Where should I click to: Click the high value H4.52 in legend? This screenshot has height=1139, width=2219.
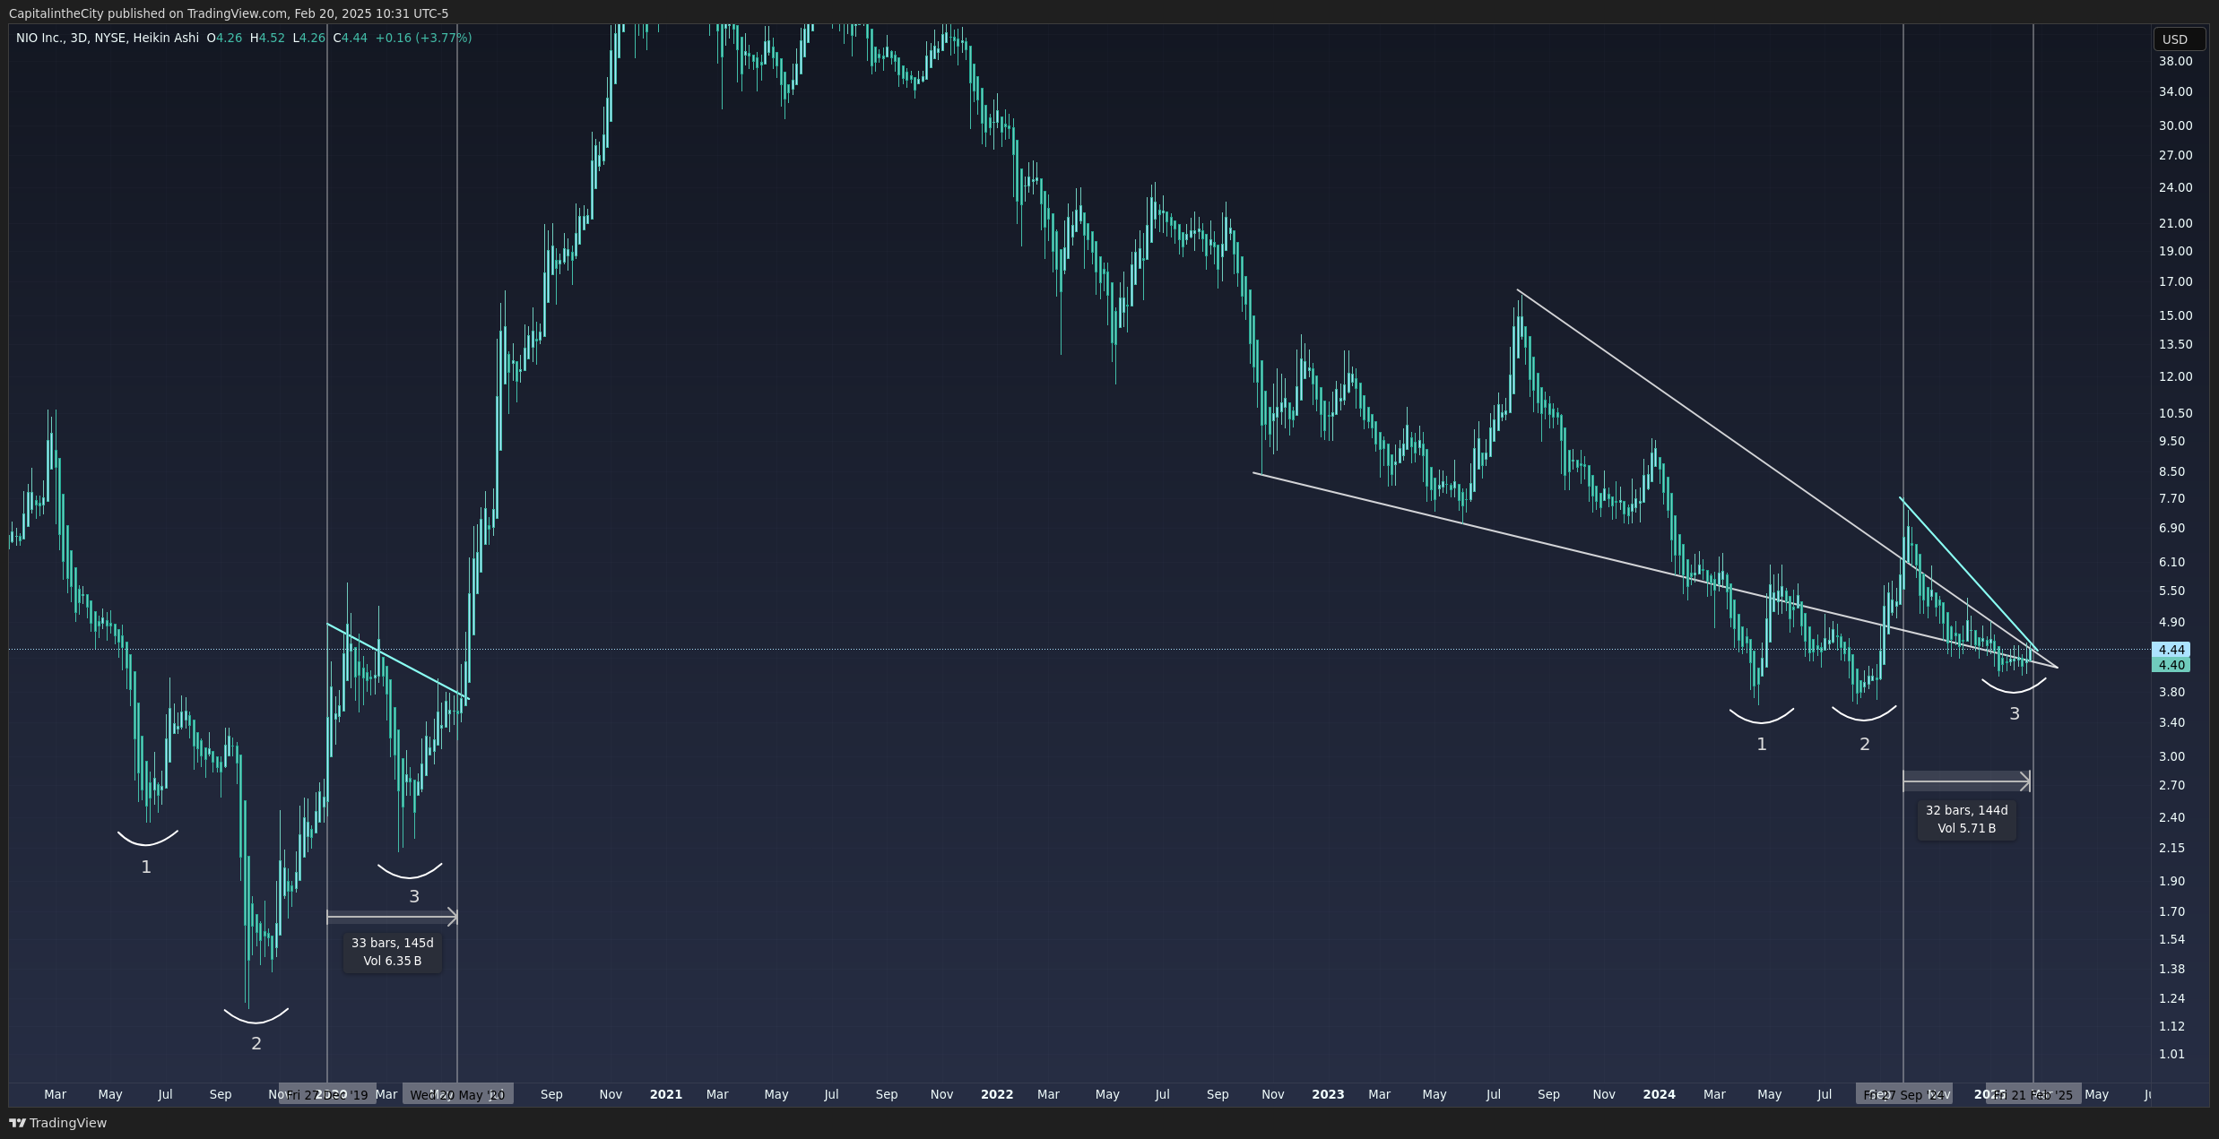pyautogui.click(x=267, y=38)
